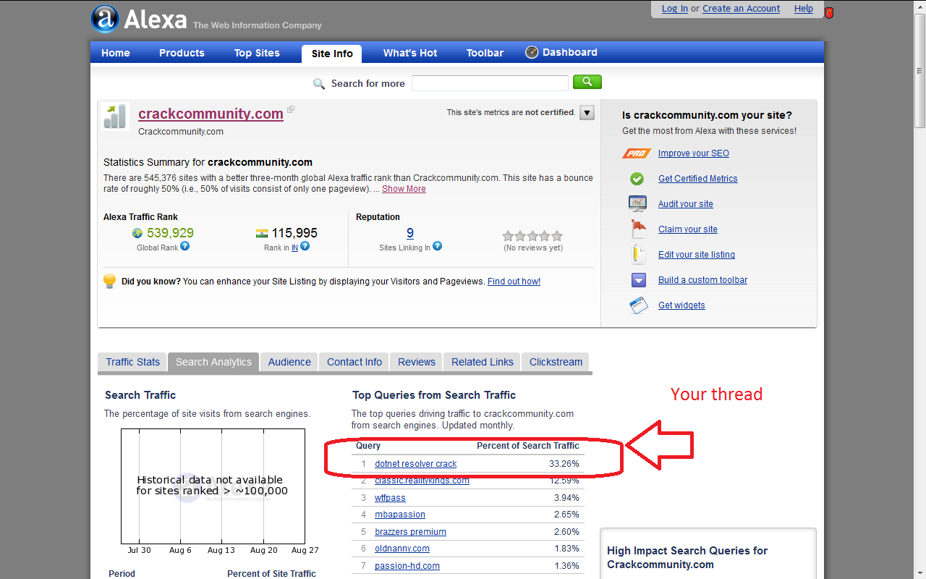Image resolution: width=926 pixels, height=579 pixels.
Task: Click the magnifier icon beside Search for more
Action: [x=319, y=84]
